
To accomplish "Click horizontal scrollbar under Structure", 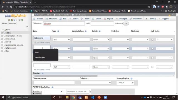I will 66,76.
